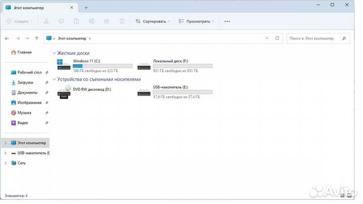Click the Copy icon in toolbar
The height and width of the screenshot is (204, 363).
click(62, 21)
